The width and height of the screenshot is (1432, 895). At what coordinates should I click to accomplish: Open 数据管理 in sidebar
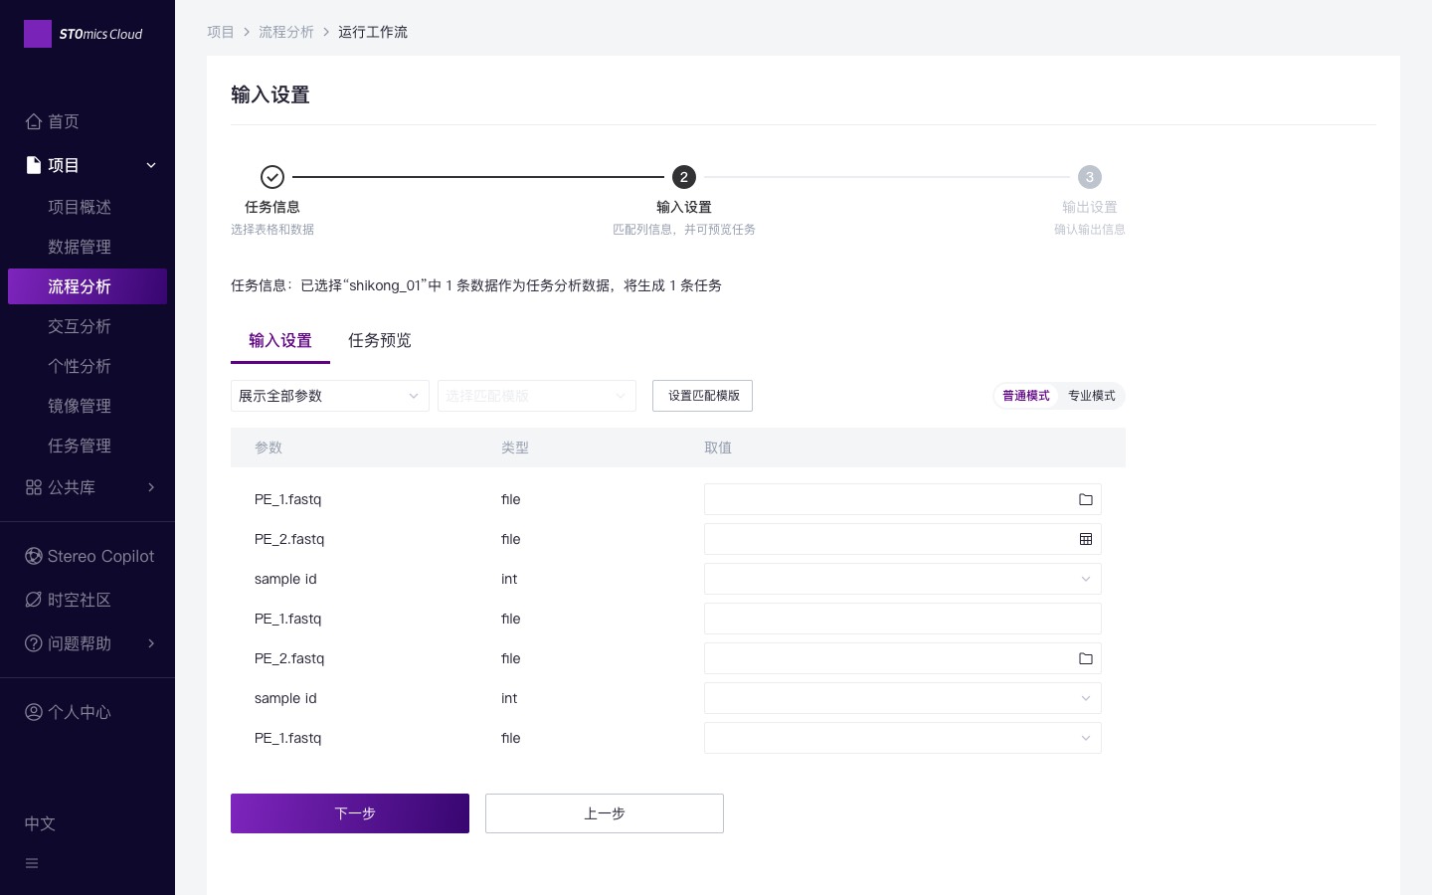(80, 247)
